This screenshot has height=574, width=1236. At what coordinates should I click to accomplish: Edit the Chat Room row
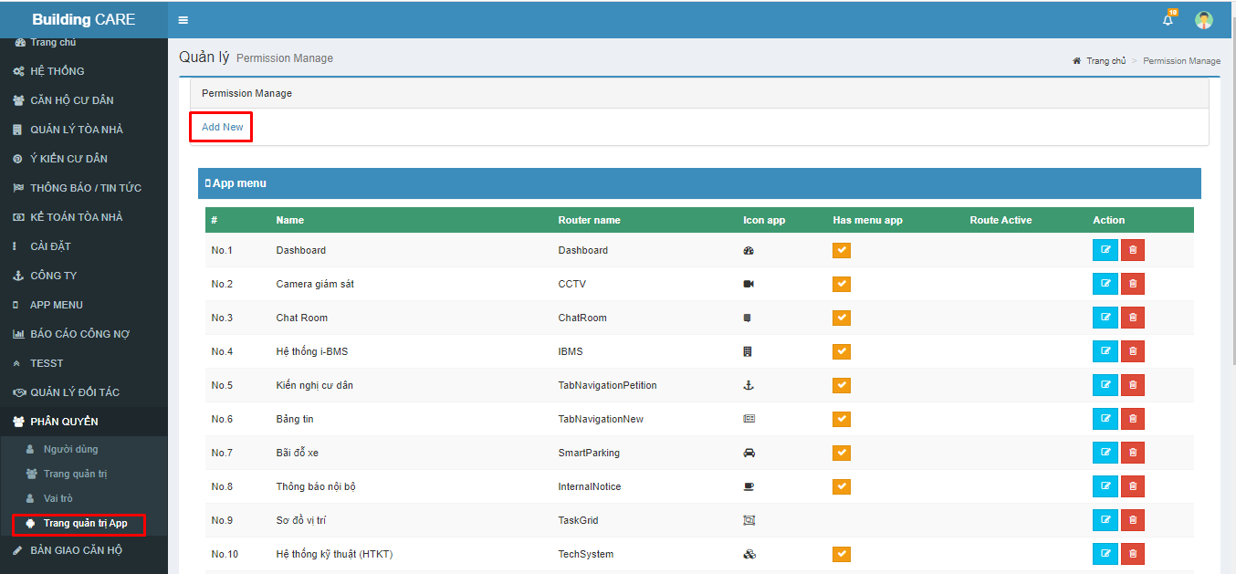click(1105, 318)
